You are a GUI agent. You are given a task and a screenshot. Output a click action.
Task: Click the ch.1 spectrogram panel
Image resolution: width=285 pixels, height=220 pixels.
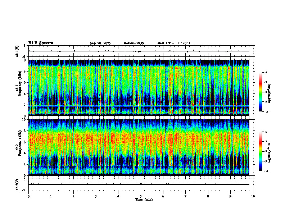pyautogui.click(x=139, y=88)
